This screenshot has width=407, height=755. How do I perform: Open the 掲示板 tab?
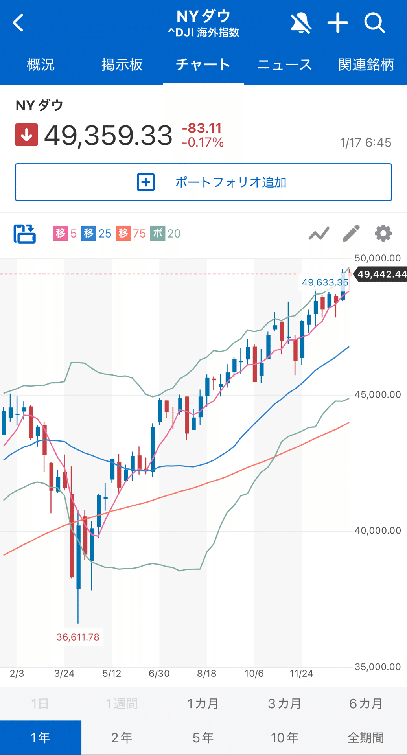[122, 64]
